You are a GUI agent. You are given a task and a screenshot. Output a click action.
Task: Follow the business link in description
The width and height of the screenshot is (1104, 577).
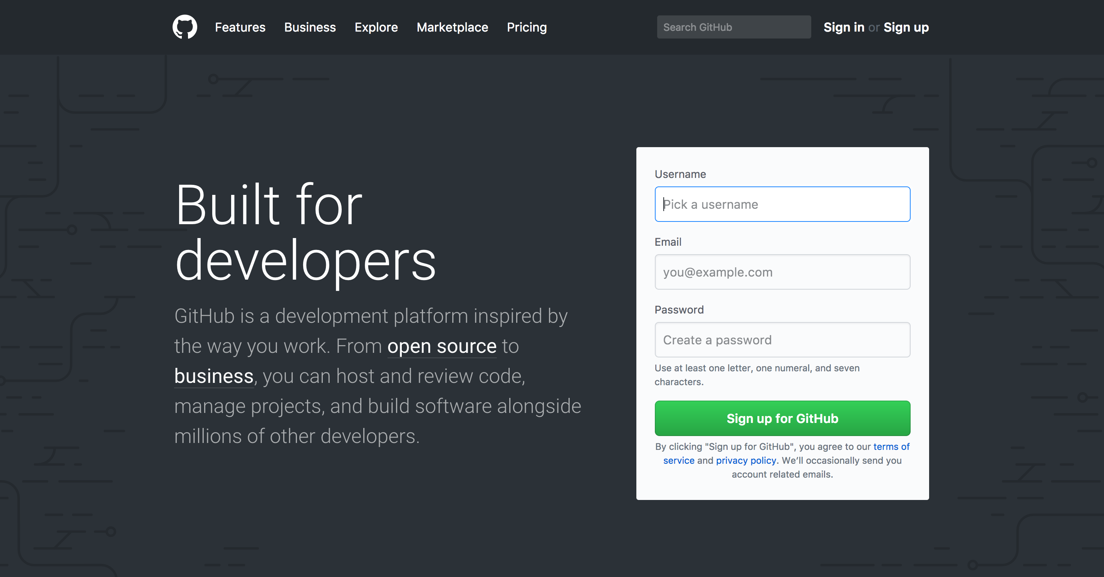click(214, 376)
